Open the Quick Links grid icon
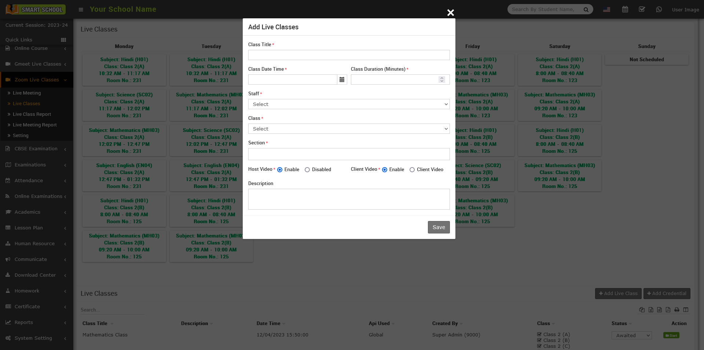Viewport: 704px width, 350px height. coord(63,40)
